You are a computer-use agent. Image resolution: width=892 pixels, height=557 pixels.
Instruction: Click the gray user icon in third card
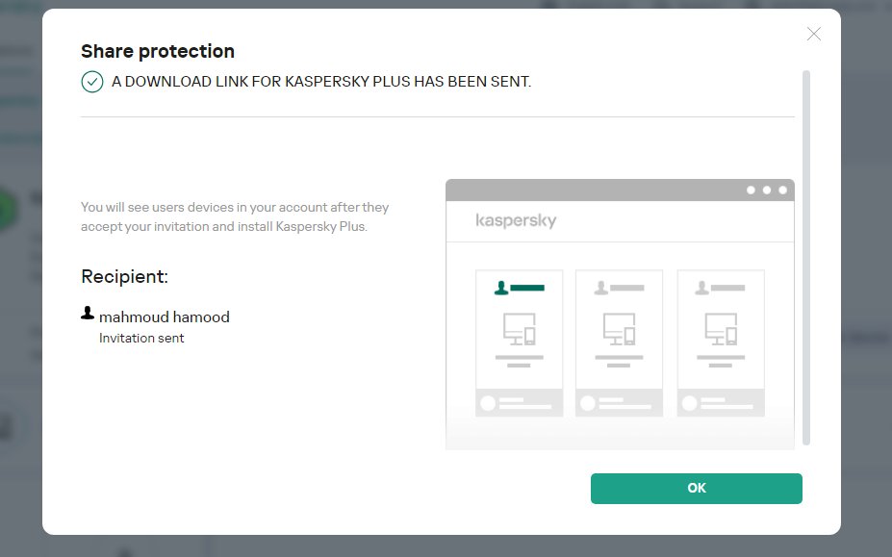[702, 287]
